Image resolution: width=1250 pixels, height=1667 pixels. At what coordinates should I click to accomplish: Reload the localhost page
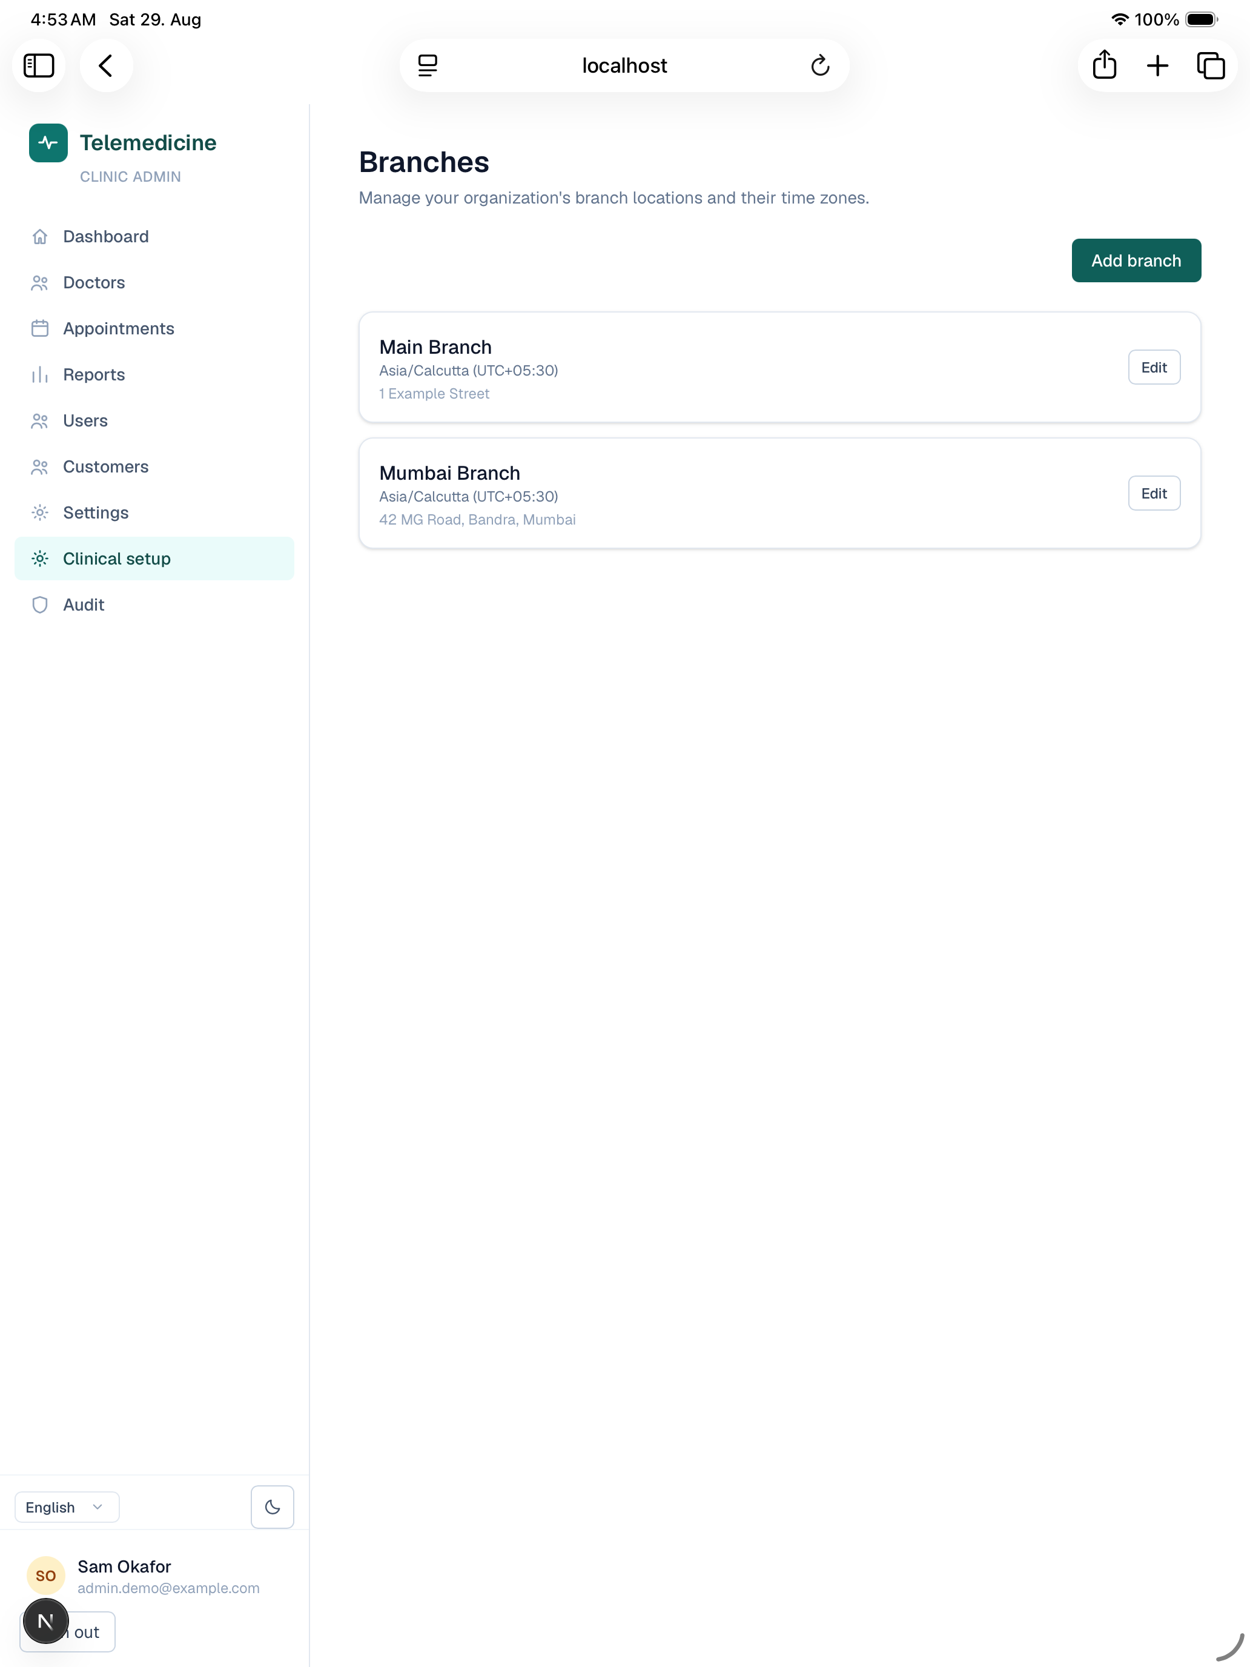point(820,65)
